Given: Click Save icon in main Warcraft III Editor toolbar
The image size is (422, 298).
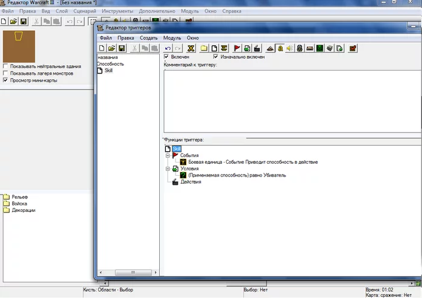Looking at the screenshot, I should click(x=24, y=21).
